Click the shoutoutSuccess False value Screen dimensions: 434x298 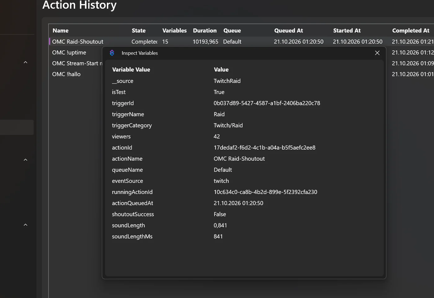(x=220, y=214)
